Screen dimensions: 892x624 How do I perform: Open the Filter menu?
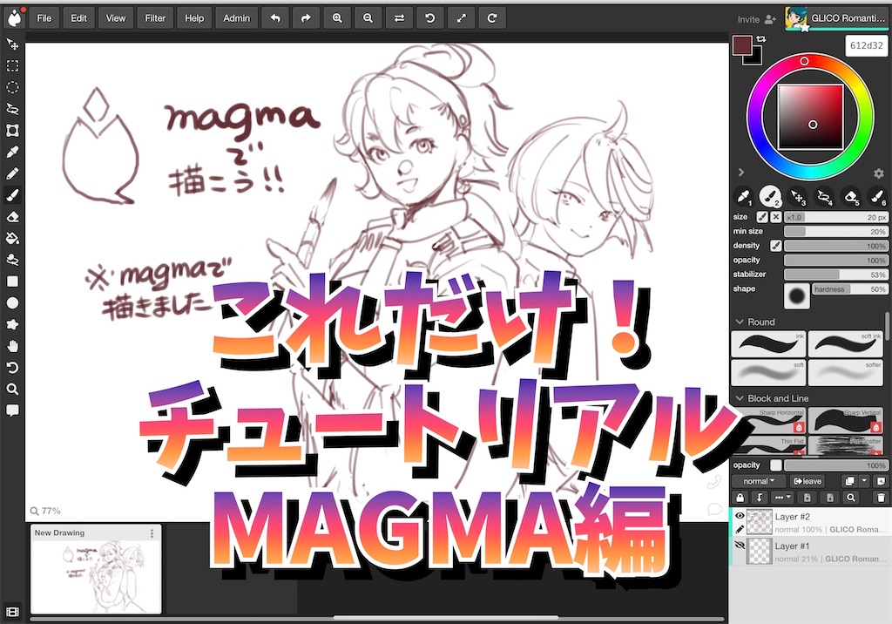tap(154, 17)
